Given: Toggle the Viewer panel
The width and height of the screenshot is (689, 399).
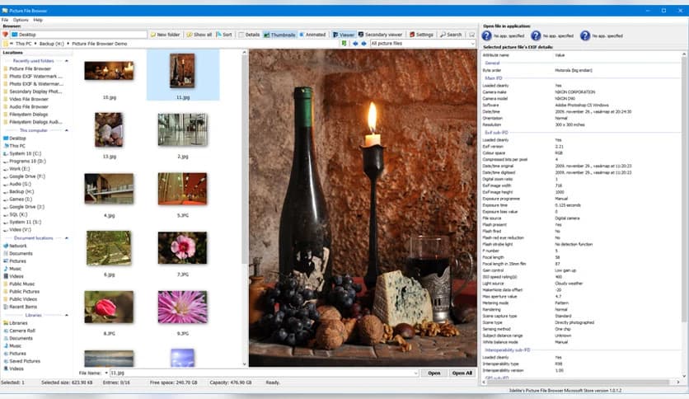Looking at the screenshot, I should click(x=343, y=35).
